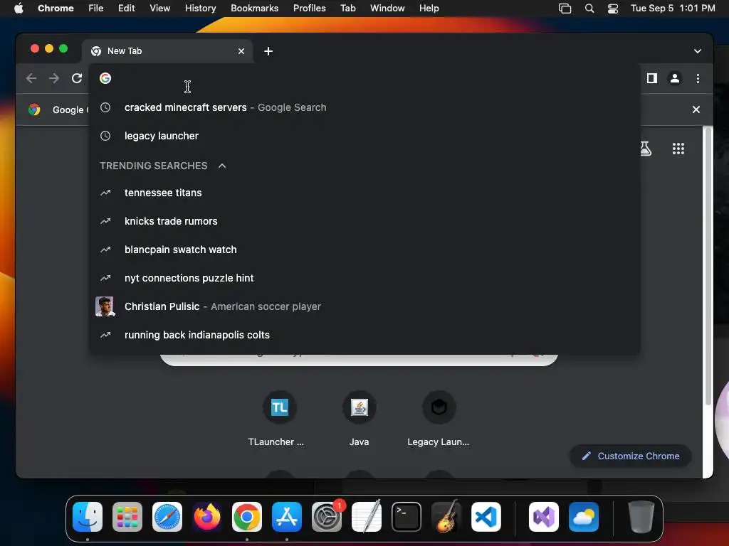Click the Christian Pulisic thumbnail photo
The image size is (729, 546).
coord(105,306)
